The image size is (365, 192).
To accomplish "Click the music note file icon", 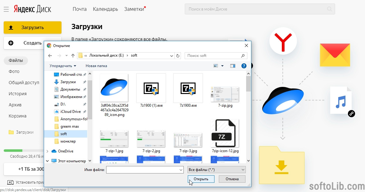I will [x=341, y=100].
